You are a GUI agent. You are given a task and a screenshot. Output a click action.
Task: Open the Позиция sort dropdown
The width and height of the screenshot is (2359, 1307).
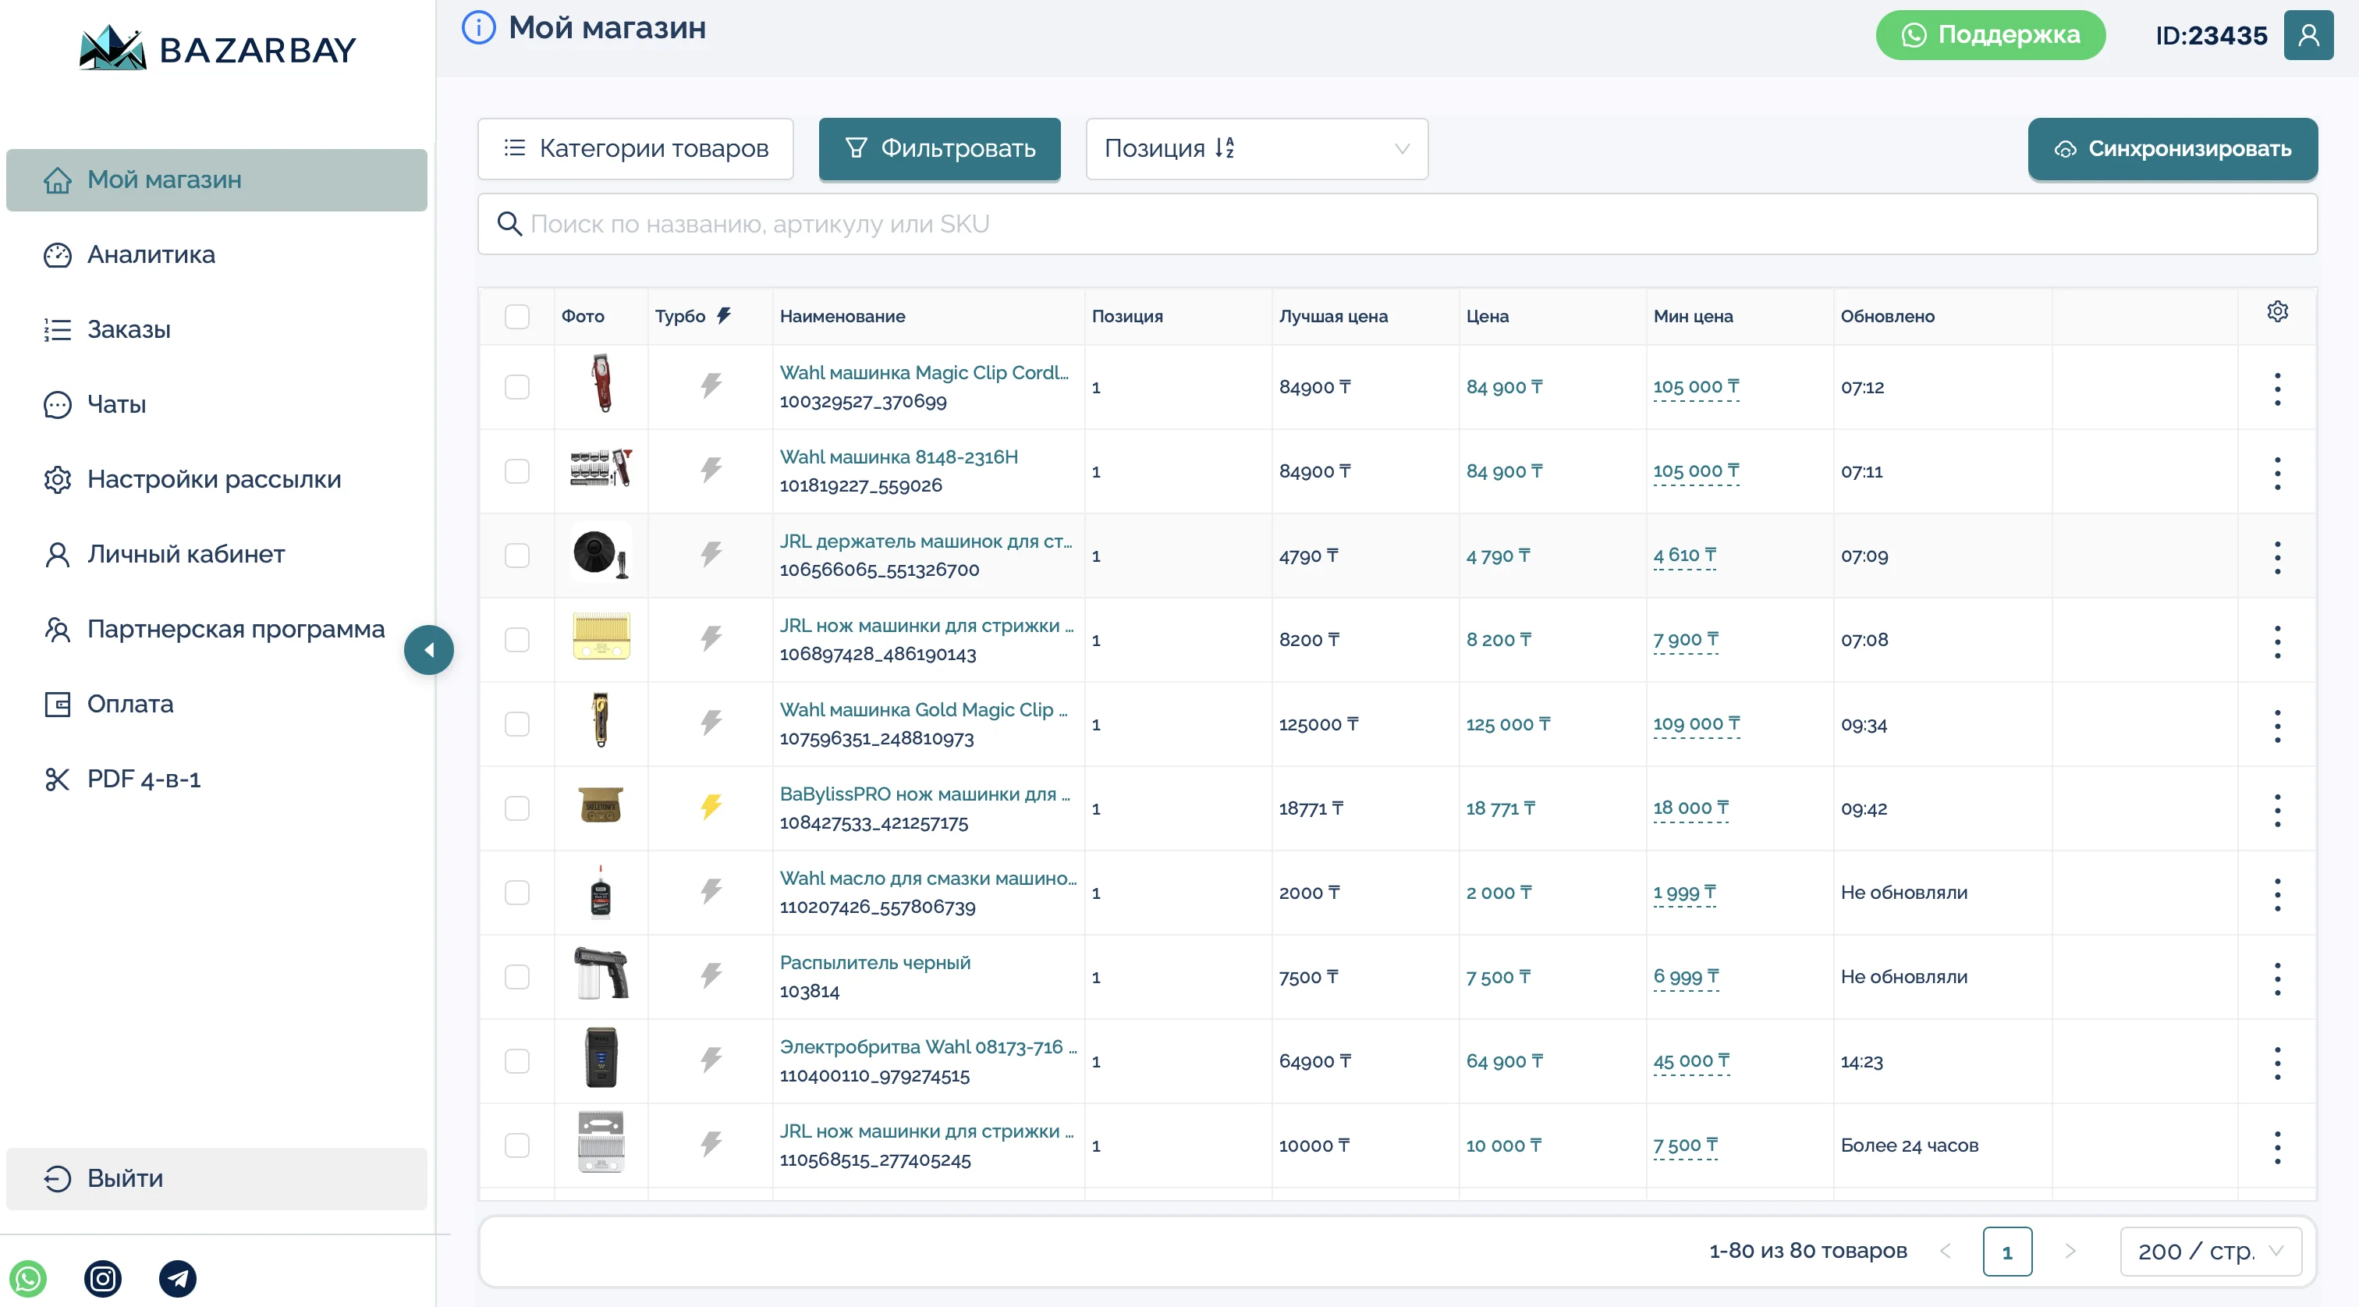[x=1255, y=148]
